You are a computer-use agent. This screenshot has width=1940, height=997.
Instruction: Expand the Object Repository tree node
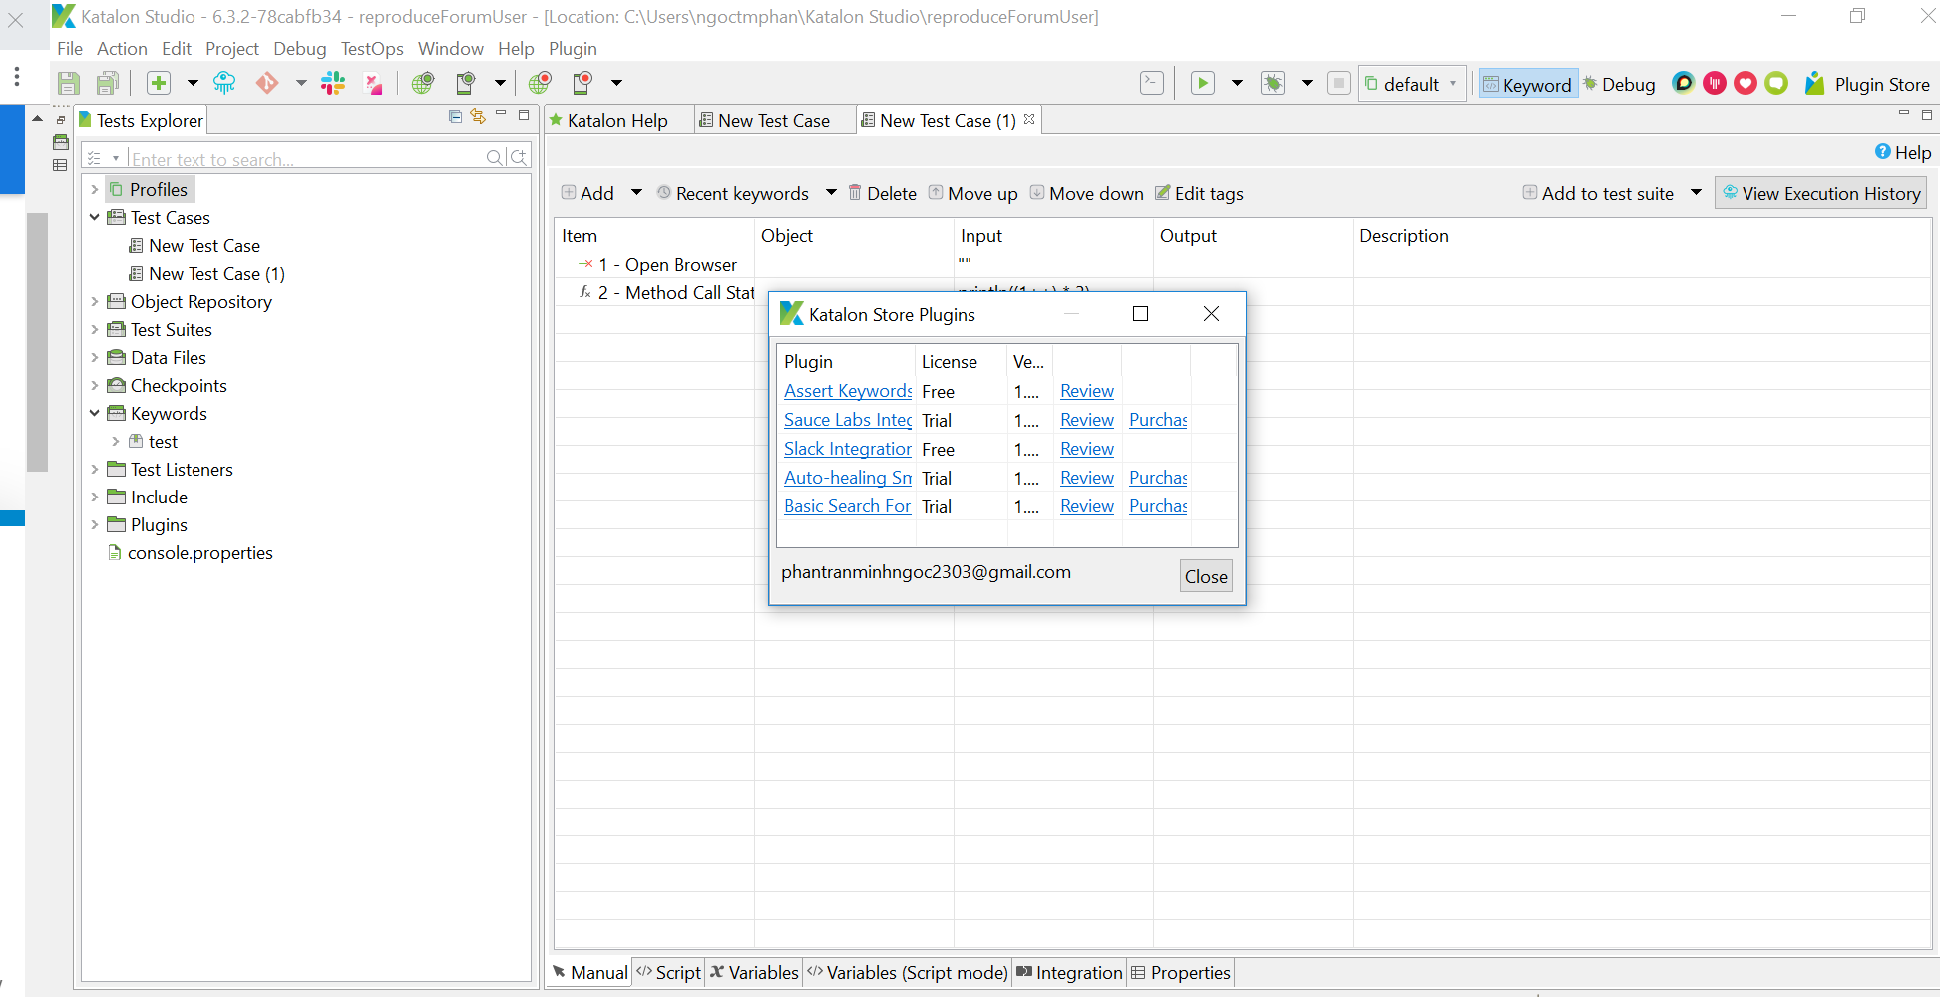click(x=95, y=301)
